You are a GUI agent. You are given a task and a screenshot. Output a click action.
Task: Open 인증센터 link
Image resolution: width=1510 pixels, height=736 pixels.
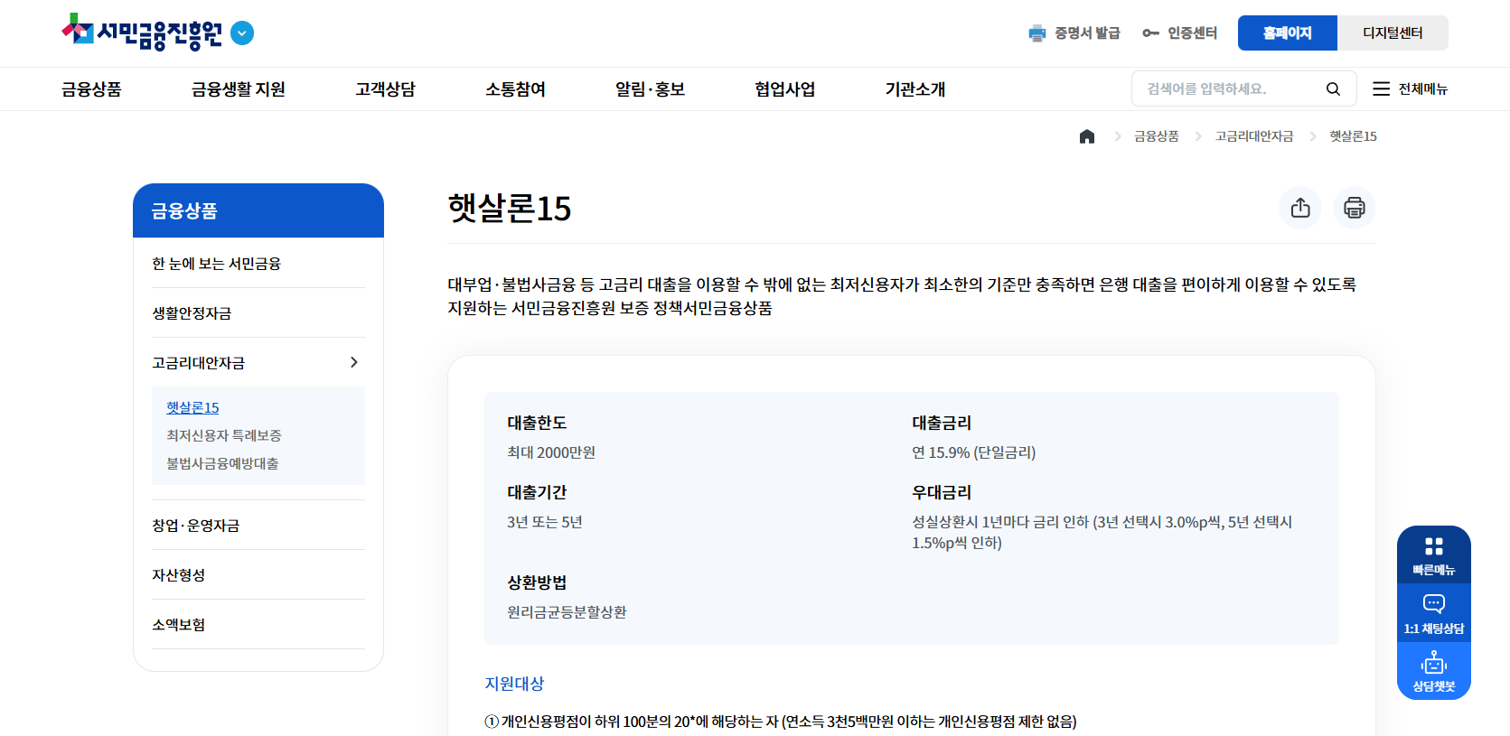[x=1192, y=33]
